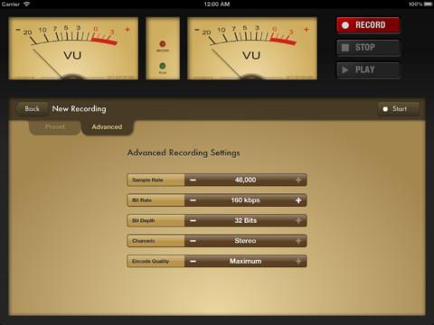Click the red record indicator light
The width and height of the screenshot is (434, 325).
coord(163,44)
